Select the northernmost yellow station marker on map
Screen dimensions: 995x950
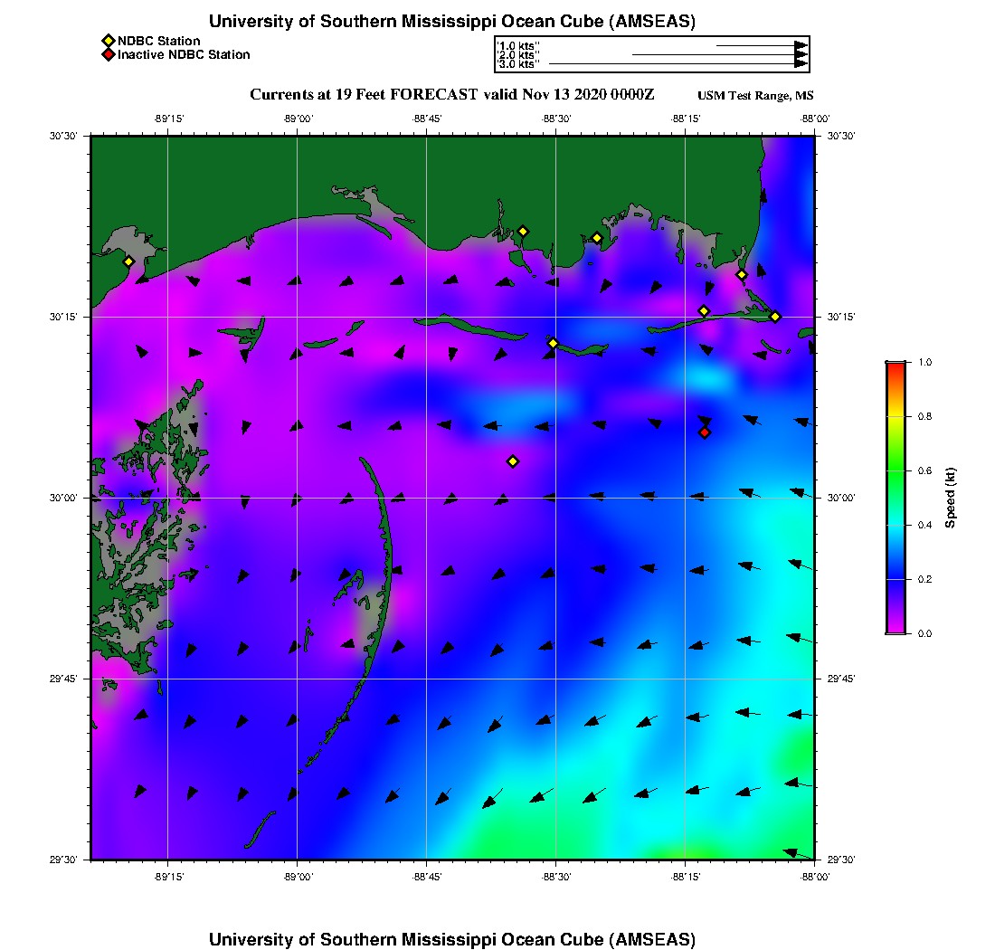[x=523, y=231]
